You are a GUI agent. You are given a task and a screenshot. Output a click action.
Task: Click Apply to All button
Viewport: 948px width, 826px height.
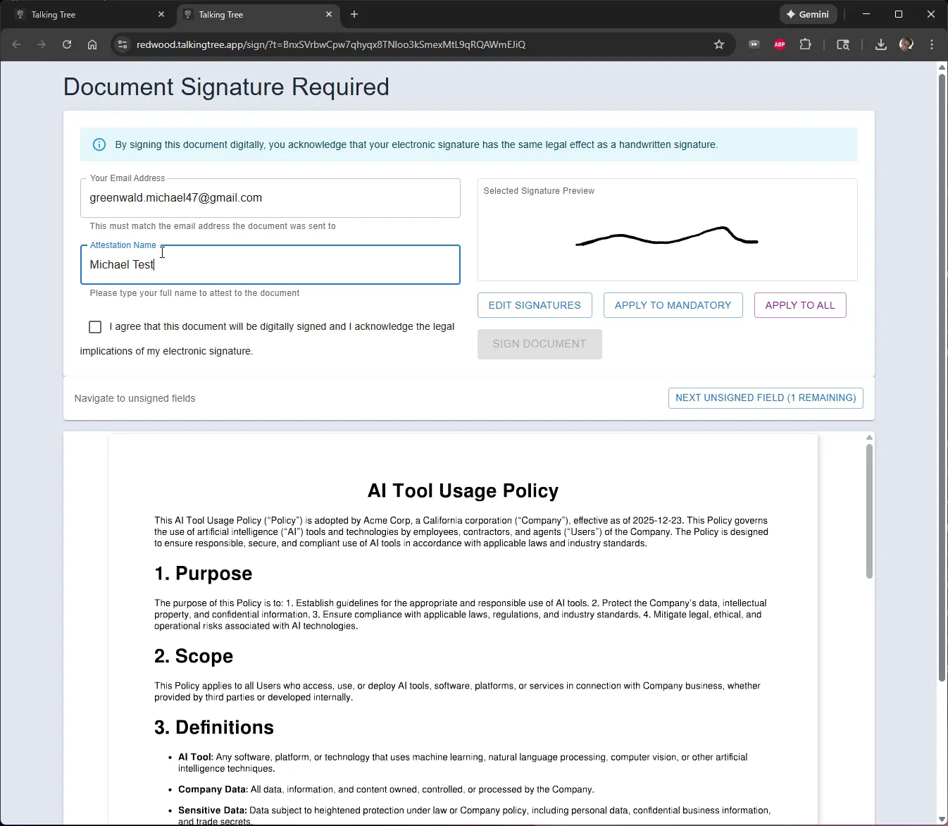click(x=800, y=305)
